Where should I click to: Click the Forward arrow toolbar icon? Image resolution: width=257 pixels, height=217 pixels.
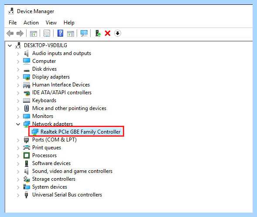(x=20, y=33)
